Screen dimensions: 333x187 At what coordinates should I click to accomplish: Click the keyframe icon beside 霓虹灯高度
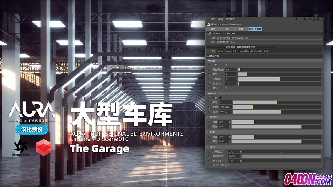click(210, 157)
